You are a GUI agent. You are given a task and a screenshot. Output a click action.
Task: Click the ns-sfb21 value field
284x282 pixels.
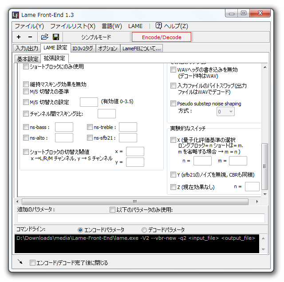[128, 137]
